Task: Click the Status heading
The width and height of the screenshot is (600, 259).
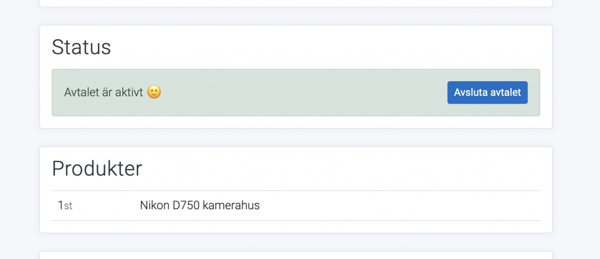Action: (x=81, y=47)
